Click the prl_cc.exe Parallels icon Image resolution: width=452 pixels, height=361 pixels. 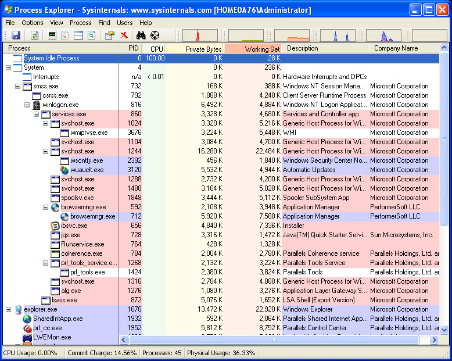click(x=27, y=328)
